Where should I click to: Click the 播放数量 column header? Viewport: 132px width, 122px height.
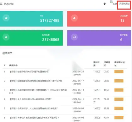tap(96, 64)
